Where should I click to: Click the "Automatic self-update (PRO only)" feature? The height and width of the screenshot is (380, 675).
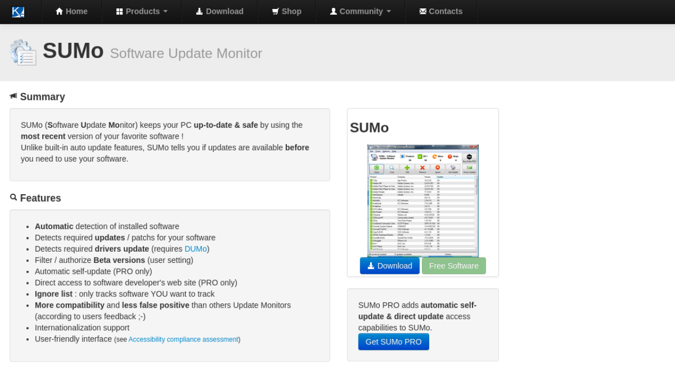coord(93,271)
